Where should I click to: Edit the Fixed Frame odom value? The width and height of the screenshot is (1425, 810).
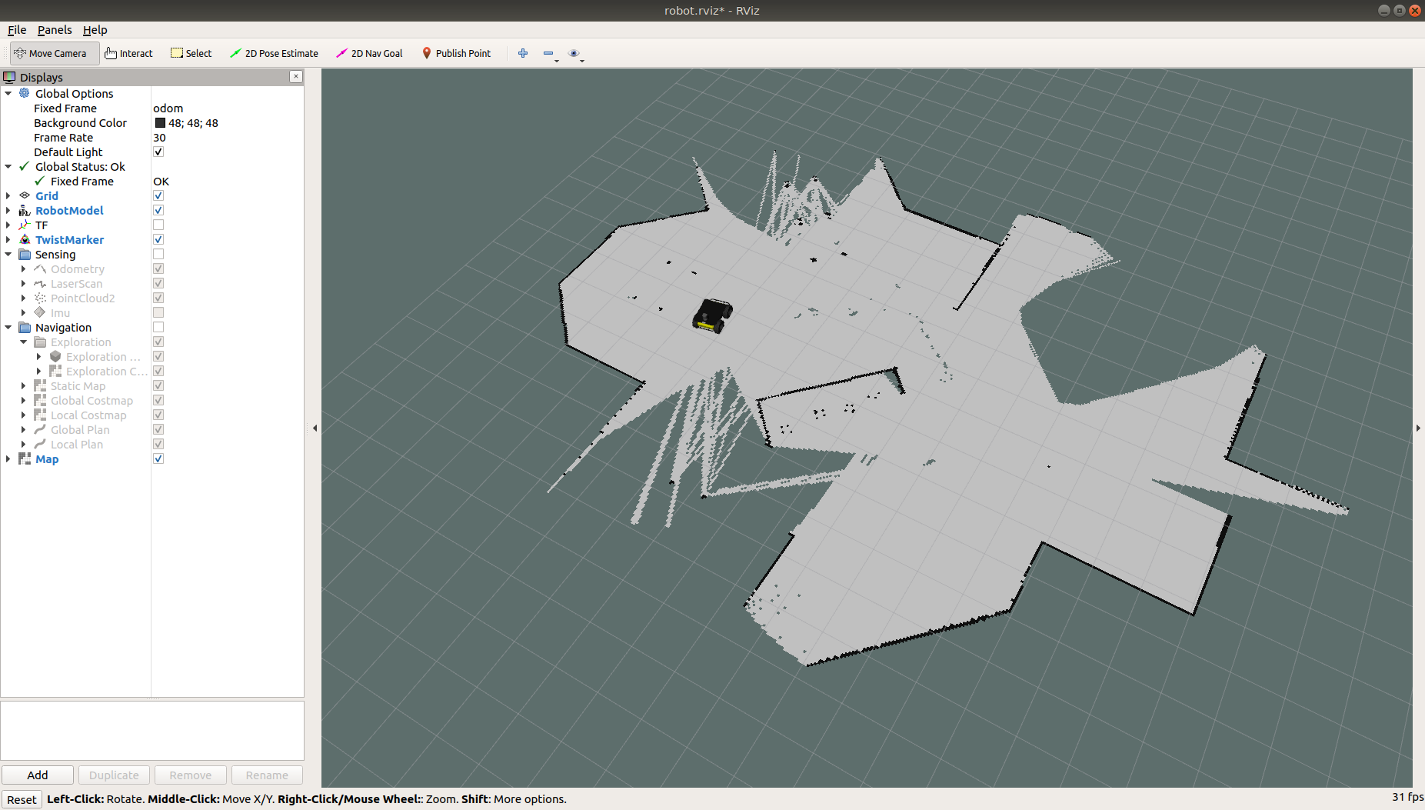click(168, 108)
